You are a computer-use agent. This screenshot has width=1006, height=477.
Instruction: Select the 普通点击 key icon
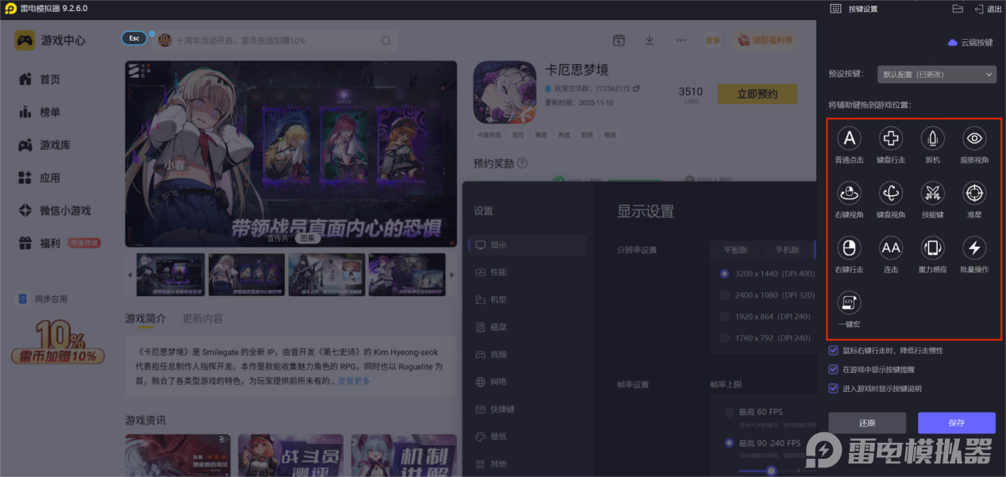pos(850,139)
